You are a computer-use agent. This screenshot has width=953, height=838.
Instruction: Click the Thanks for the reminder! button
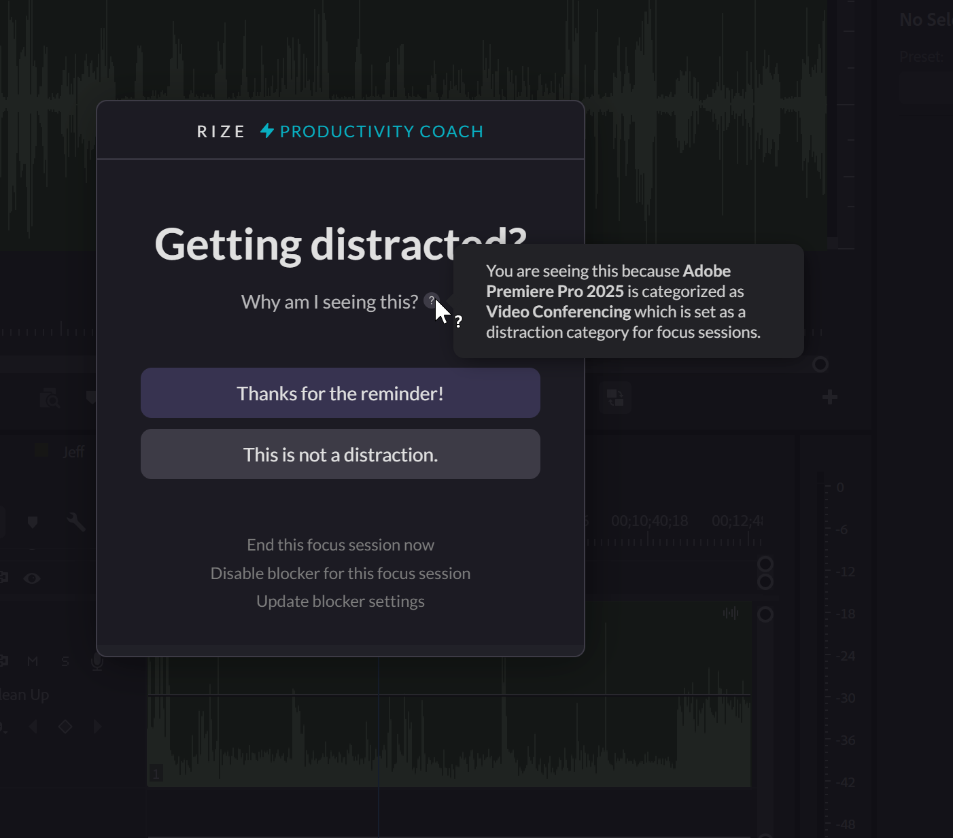pyautogui.click(x=341, y=393)
